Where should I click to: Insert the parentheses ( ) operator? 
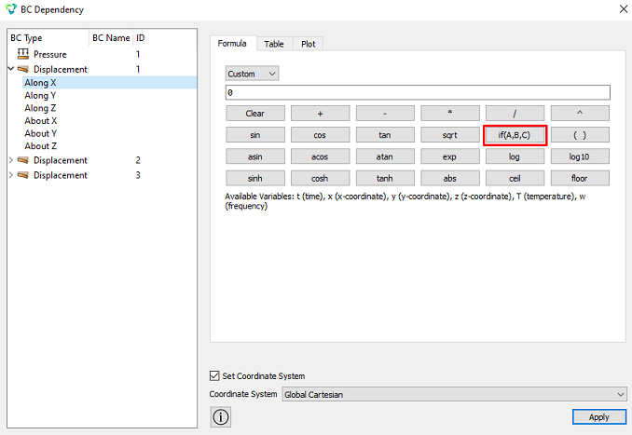click(580, 135)
